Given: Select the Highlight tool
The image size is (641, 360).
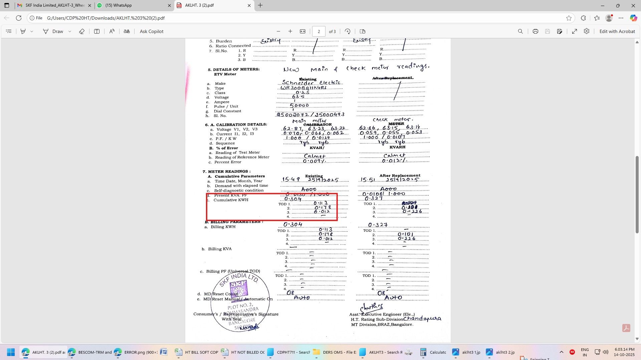Looking at the screenshot, I should pos(23,31).
